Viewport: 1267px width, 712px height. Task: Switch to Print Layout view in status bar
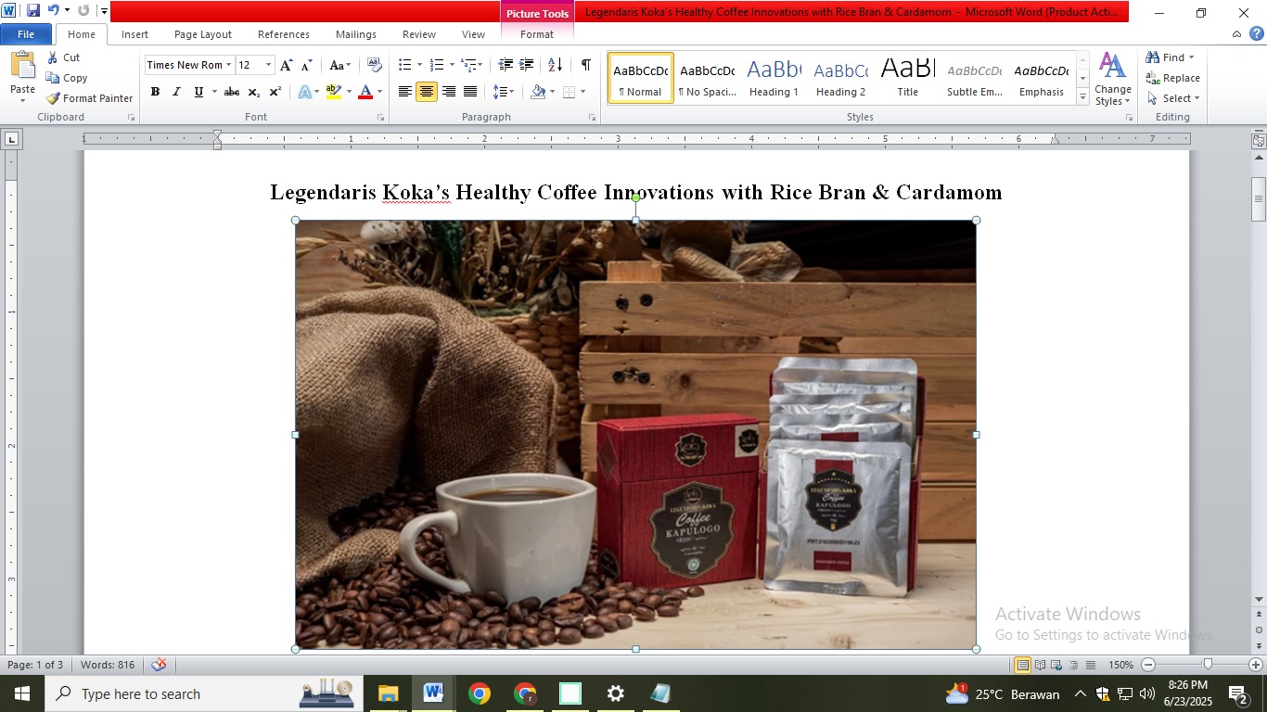(1022, 665)
